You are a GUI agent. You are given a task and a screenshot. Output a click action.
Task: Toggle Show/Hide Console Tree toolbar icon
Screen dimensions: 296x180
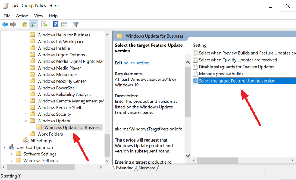click(33, 25)
